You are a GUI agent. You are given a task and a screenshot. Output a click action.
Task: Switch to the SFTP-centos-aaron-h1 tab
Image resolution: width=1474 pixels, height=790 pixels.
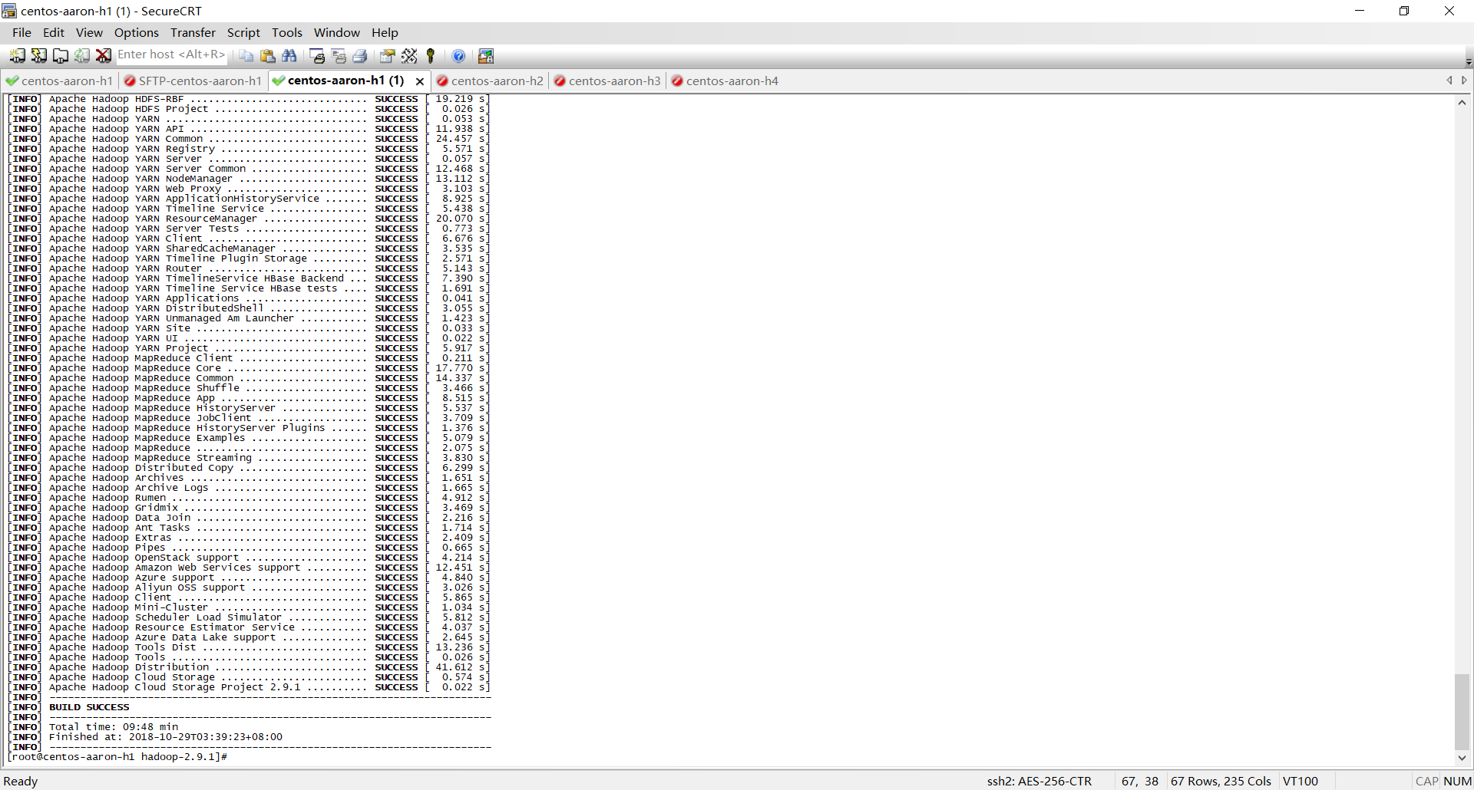pos(193,81)
